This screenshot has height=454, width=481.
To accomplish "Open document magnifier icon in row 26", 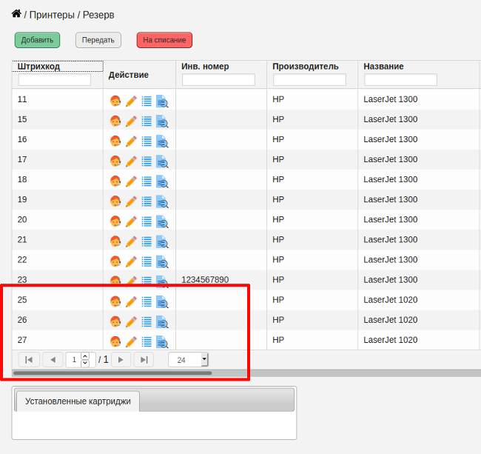I will coord(162,321).
